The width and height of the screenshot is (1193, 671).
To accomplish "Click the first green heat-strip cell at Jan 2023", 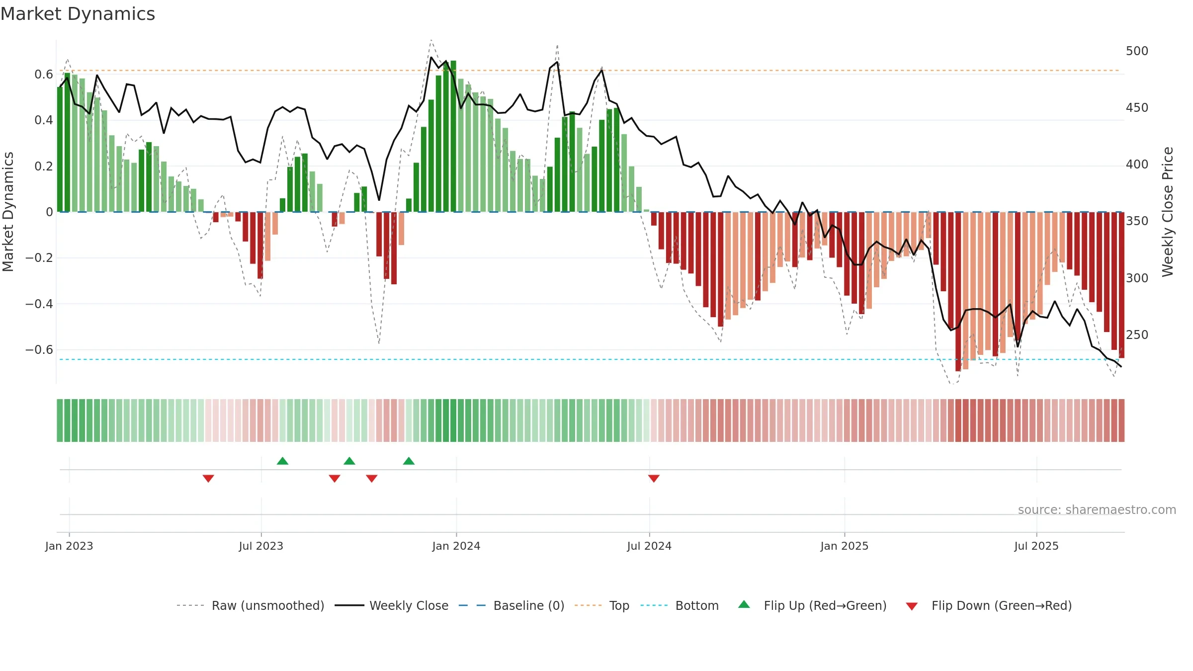I will click(x=60, y=420).
